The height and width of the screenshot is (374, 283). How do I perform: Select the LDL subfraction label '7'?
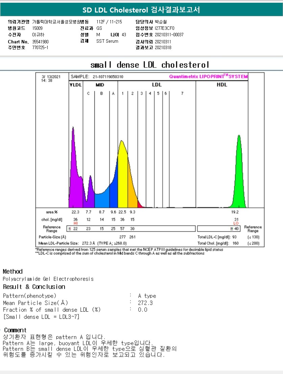(182, 93)
